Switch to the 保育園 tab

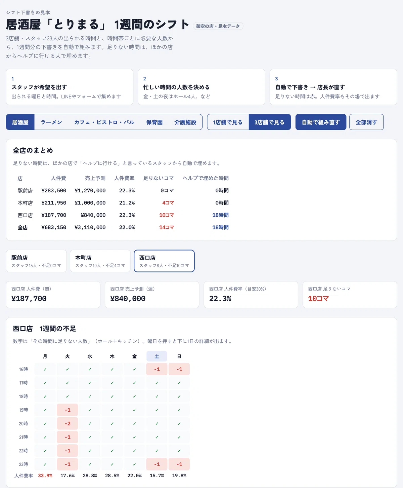click(x=154, y=122)
